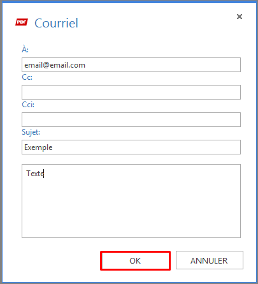This screenshot has width=258, height=284.
Task: Click the right end of the Cc field
Action: click(234, 92)
